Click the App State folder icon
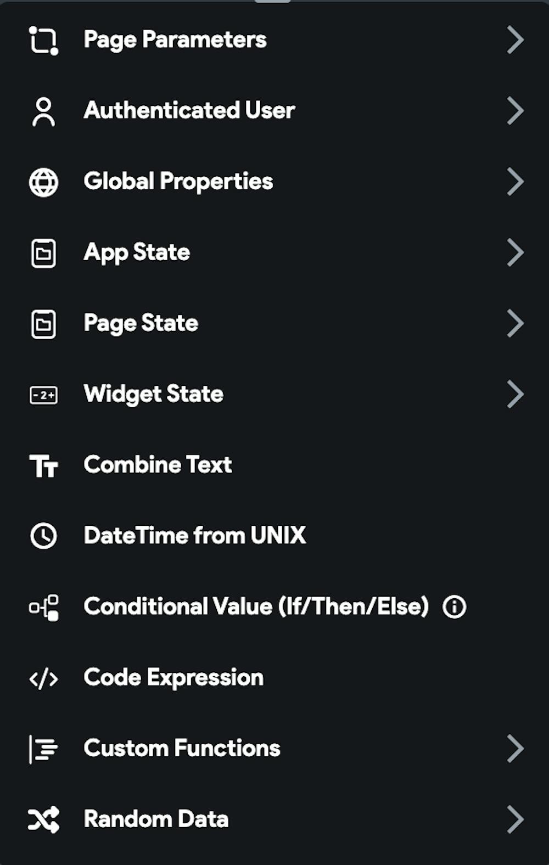Screen dimensions: 549x865 pos(43,253)
